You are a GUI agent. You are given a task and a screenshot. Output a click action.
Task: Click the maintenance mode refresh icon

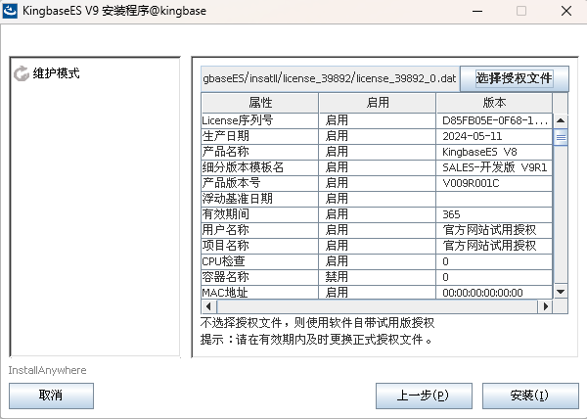22,73
